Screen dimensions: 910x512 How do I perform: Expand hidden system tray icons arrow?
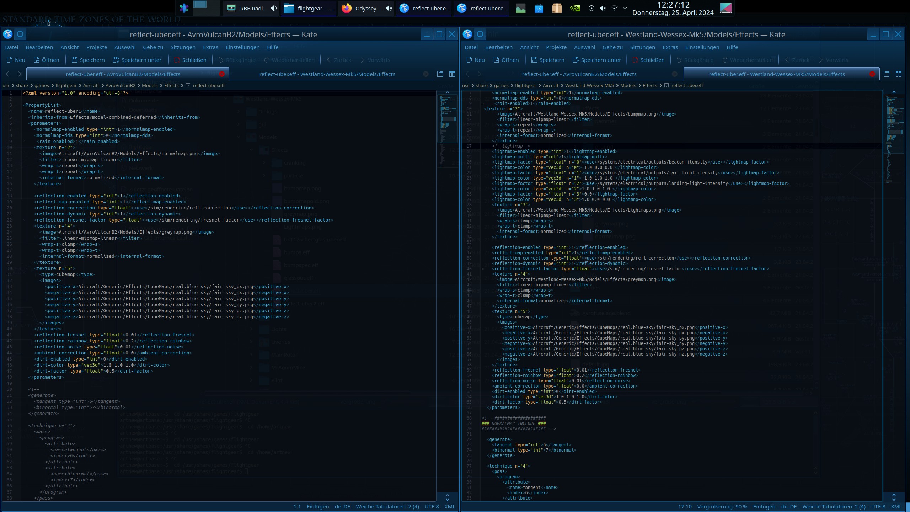(x=625, y=8)
